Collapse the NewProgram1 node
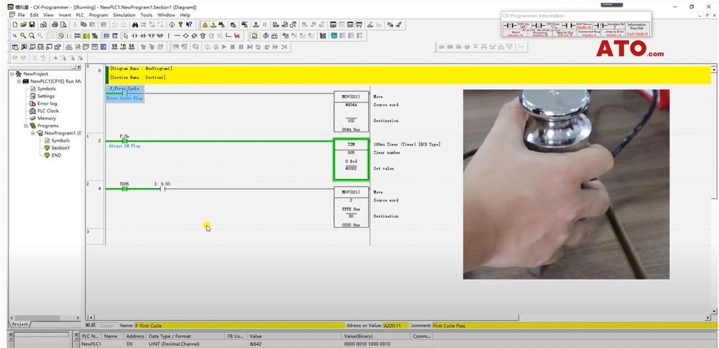This screenshot has width=719, height=348. tap(34, 133)
